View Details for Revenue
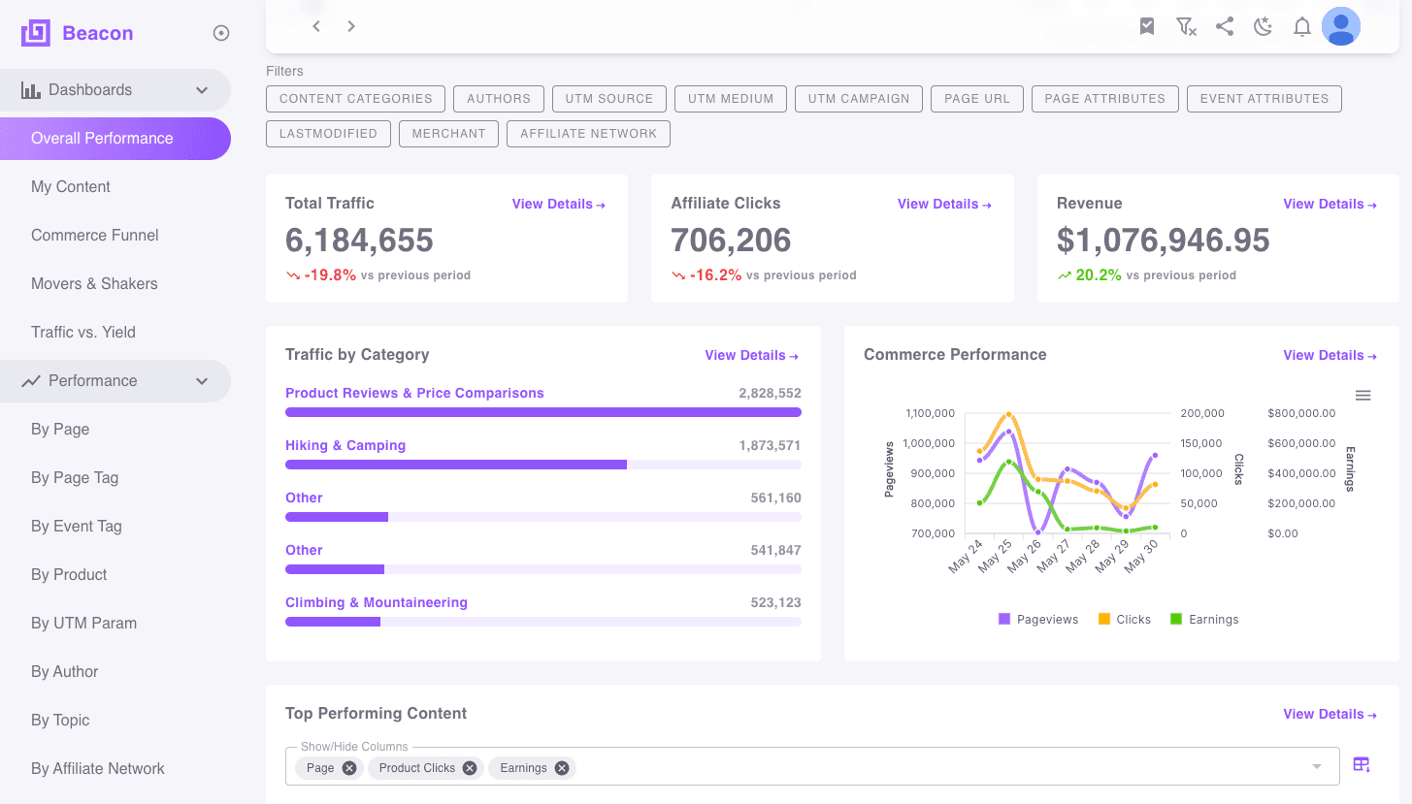Screen dimensions: 1412x804 [1330, 205]
